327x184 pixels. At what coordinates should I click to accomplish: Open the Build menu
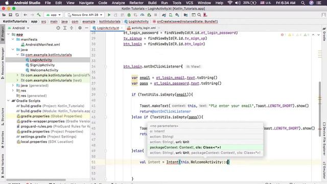pos(152,3)
